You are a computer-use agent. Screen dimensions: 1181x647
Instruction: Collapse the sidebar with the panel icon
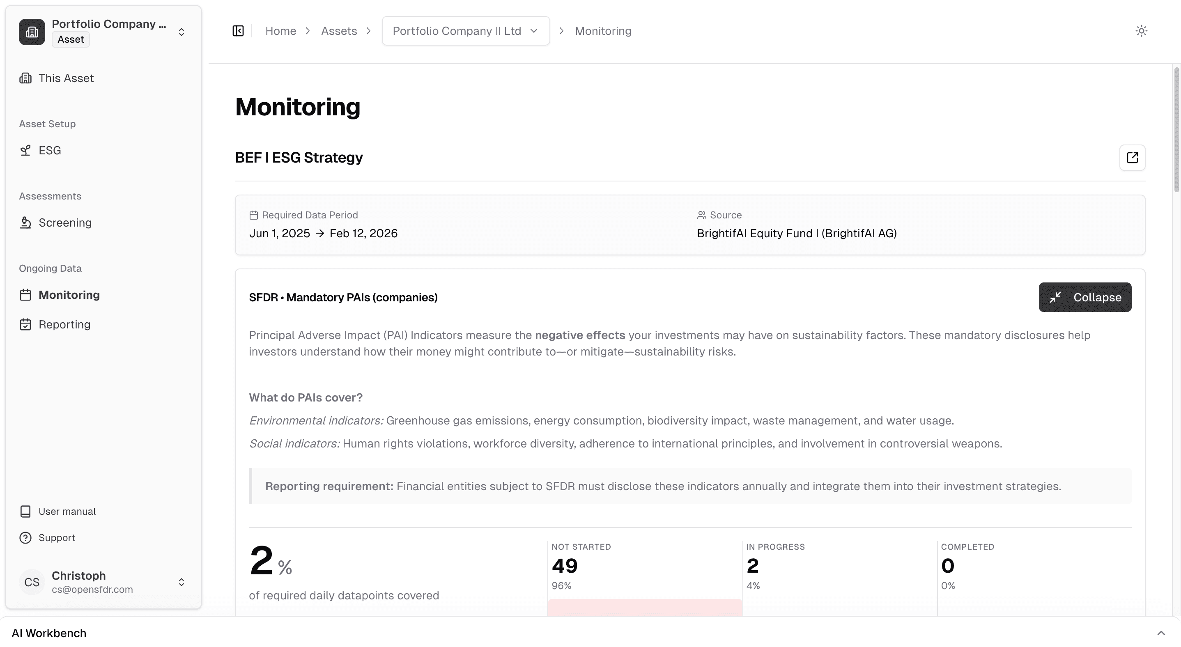point(238,31)
